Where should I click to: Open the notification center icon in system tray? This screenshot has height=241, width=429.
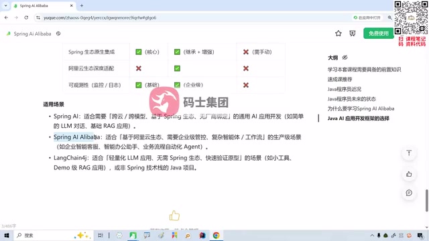tap(420, 235)
